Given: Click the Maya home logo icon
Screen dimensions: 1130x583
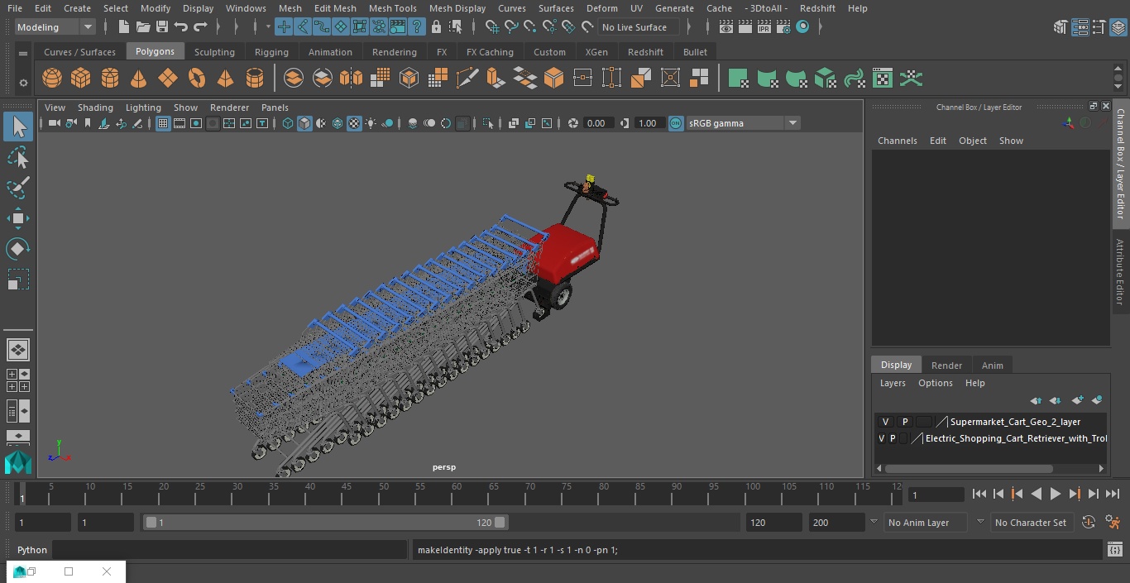Looking at the screenshot, I should 18,462.
